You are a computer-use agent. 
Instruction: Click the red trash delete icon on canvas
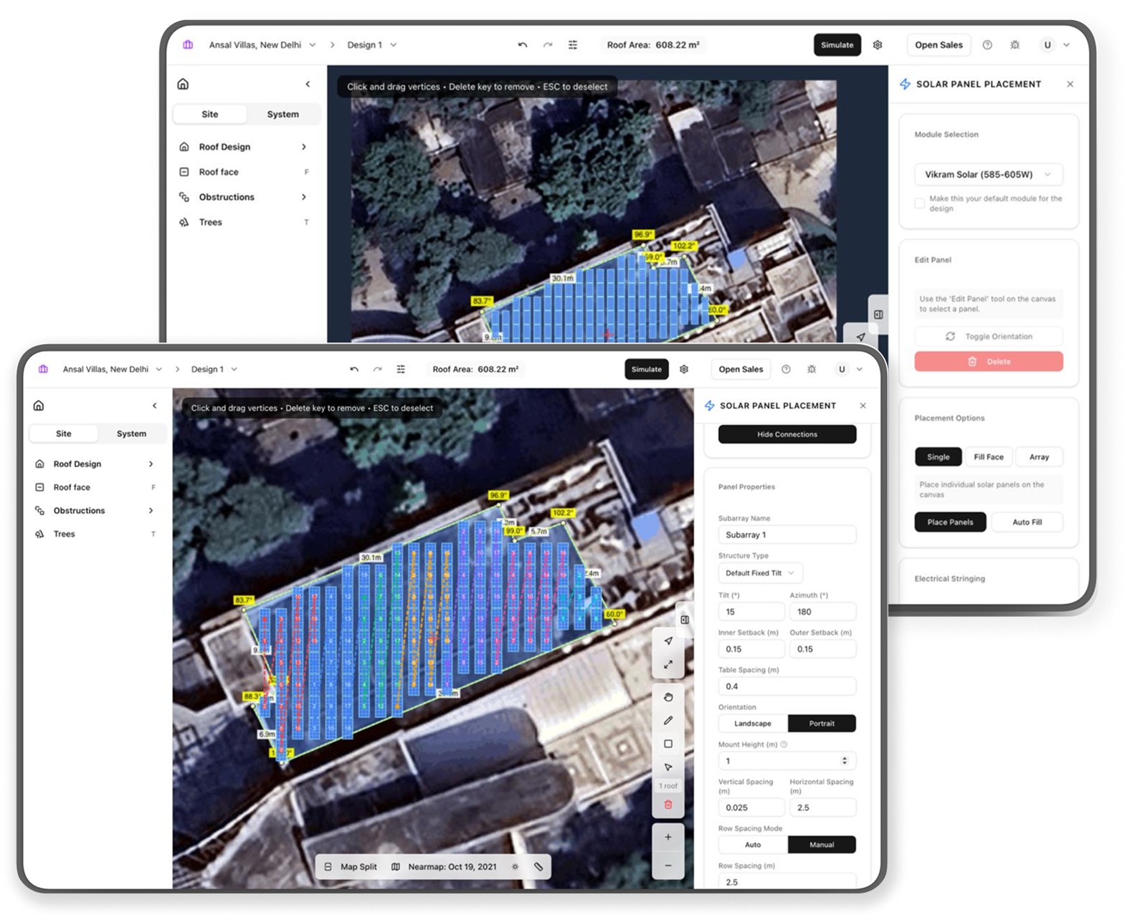[x=668, y=805]
